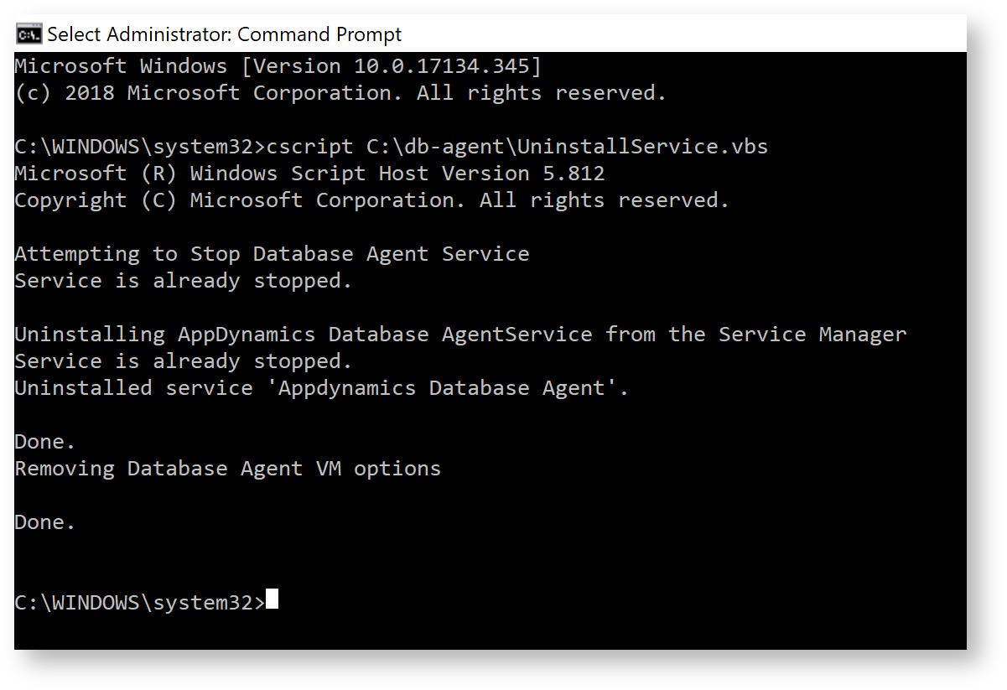Click the words 'Service Manager' in output
Image resolution: width=1007 pixels, height=690 pixels.
[812, 335]
